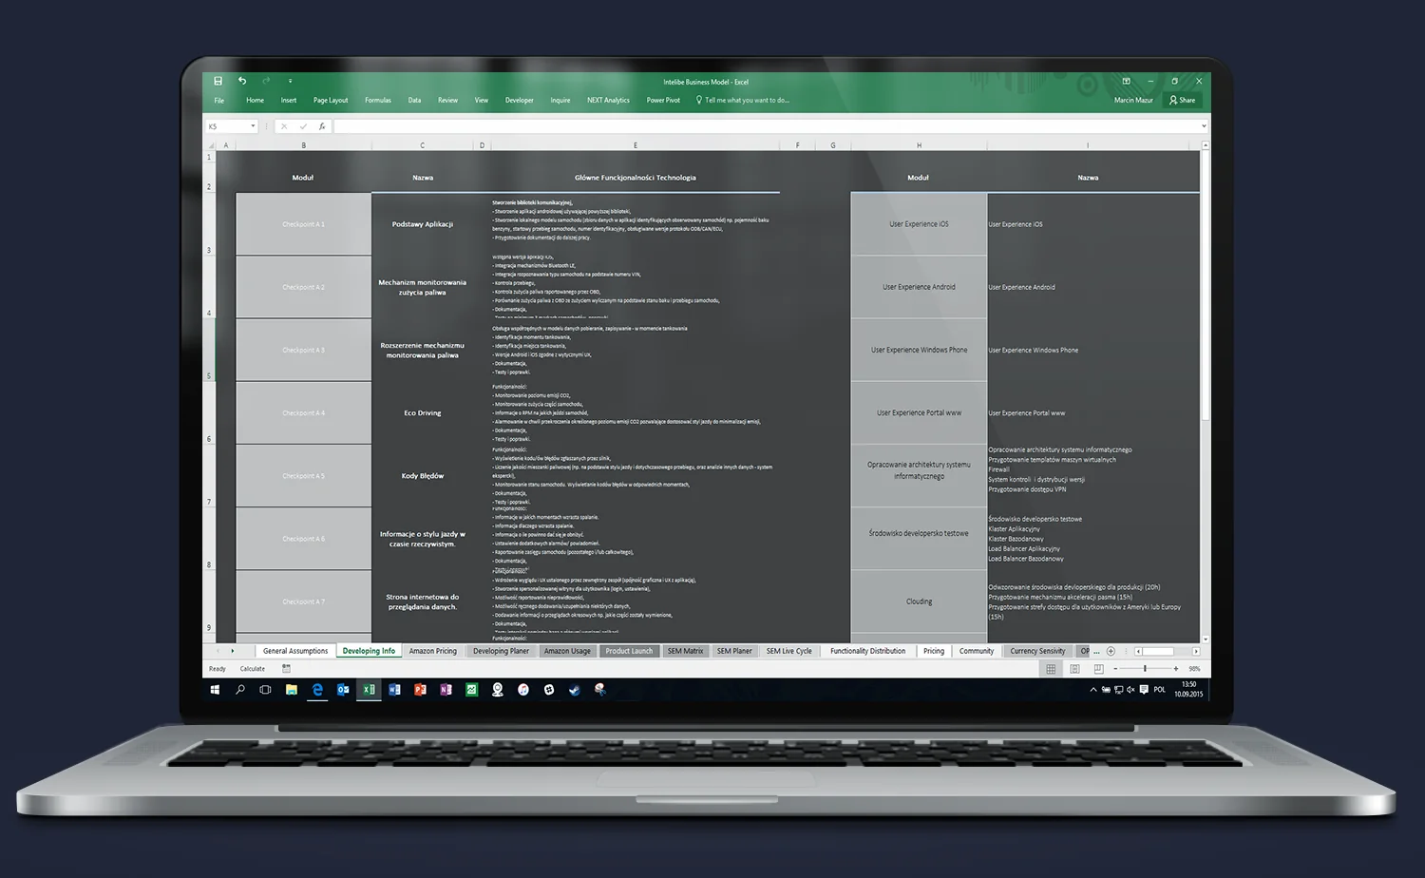Open the NEXT Analytics ribbon tab
Viewport: 1425px width, 878px height.
pos(608,100)
